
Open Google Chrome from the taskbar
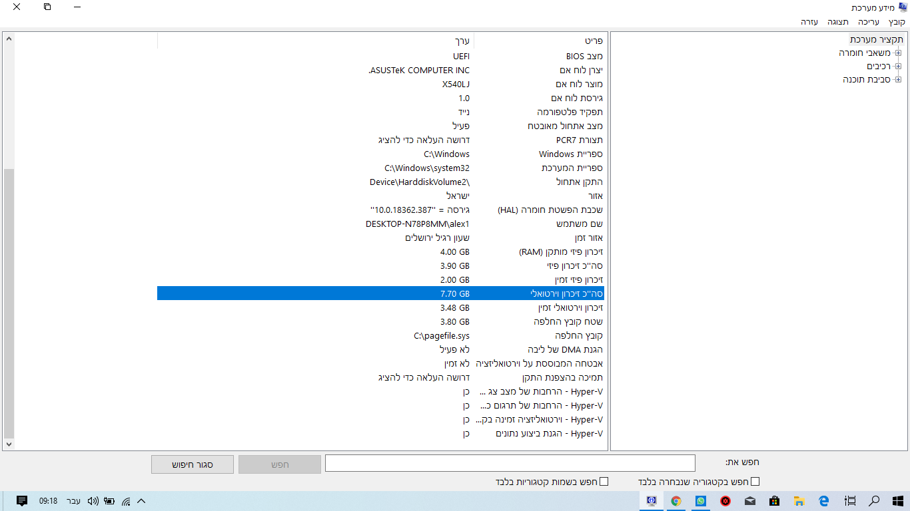[676, 501]
